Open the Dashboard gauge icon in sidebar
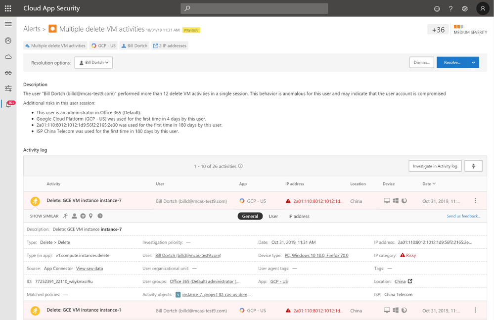 [8, 41]
